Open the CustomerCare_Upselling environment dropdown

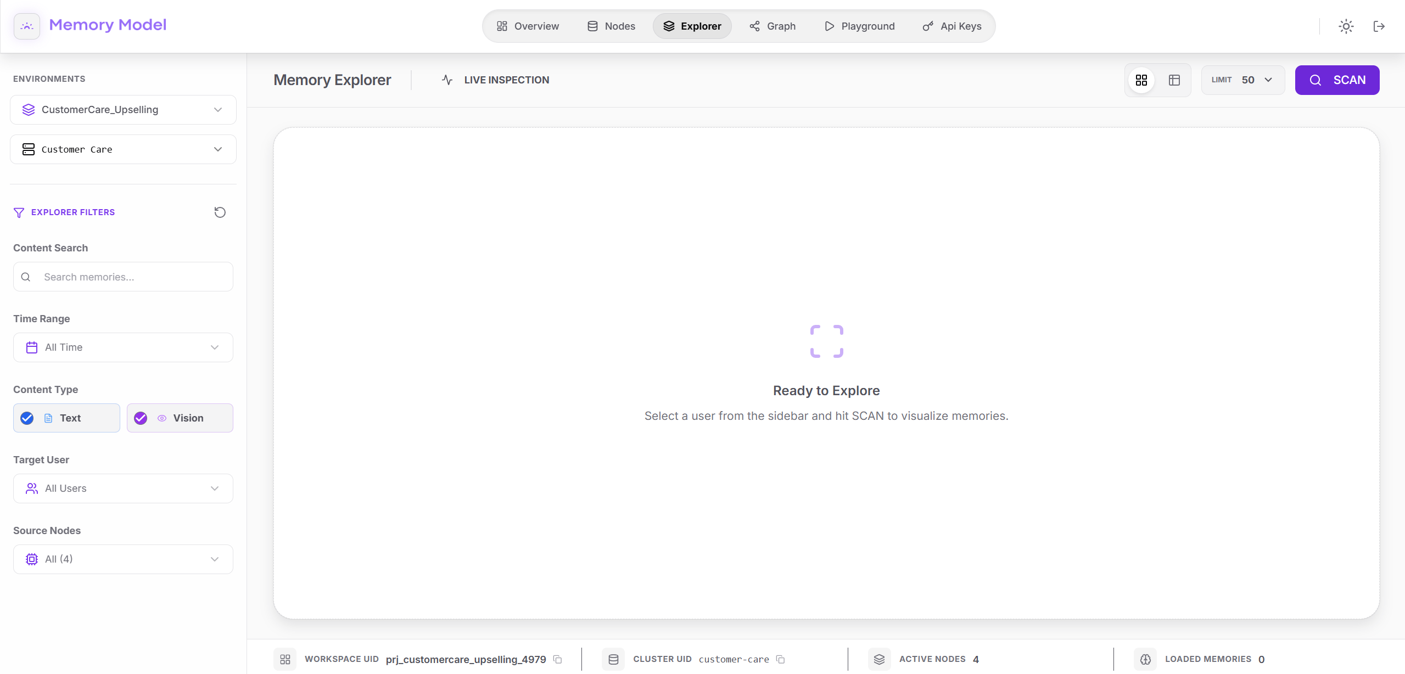coord(123,110)
